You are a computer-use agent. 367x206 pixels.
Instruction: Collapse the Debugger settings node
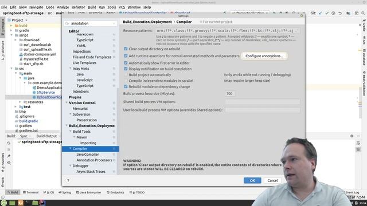pyautogui.click(x=70, y=165)
